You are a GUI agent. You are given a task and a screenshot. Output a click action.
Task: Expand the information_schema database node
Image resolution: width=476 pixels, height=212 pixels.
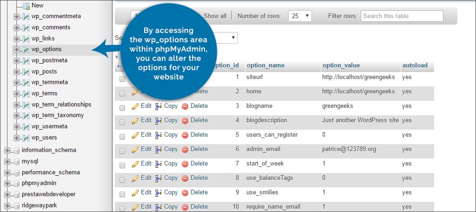7,150
